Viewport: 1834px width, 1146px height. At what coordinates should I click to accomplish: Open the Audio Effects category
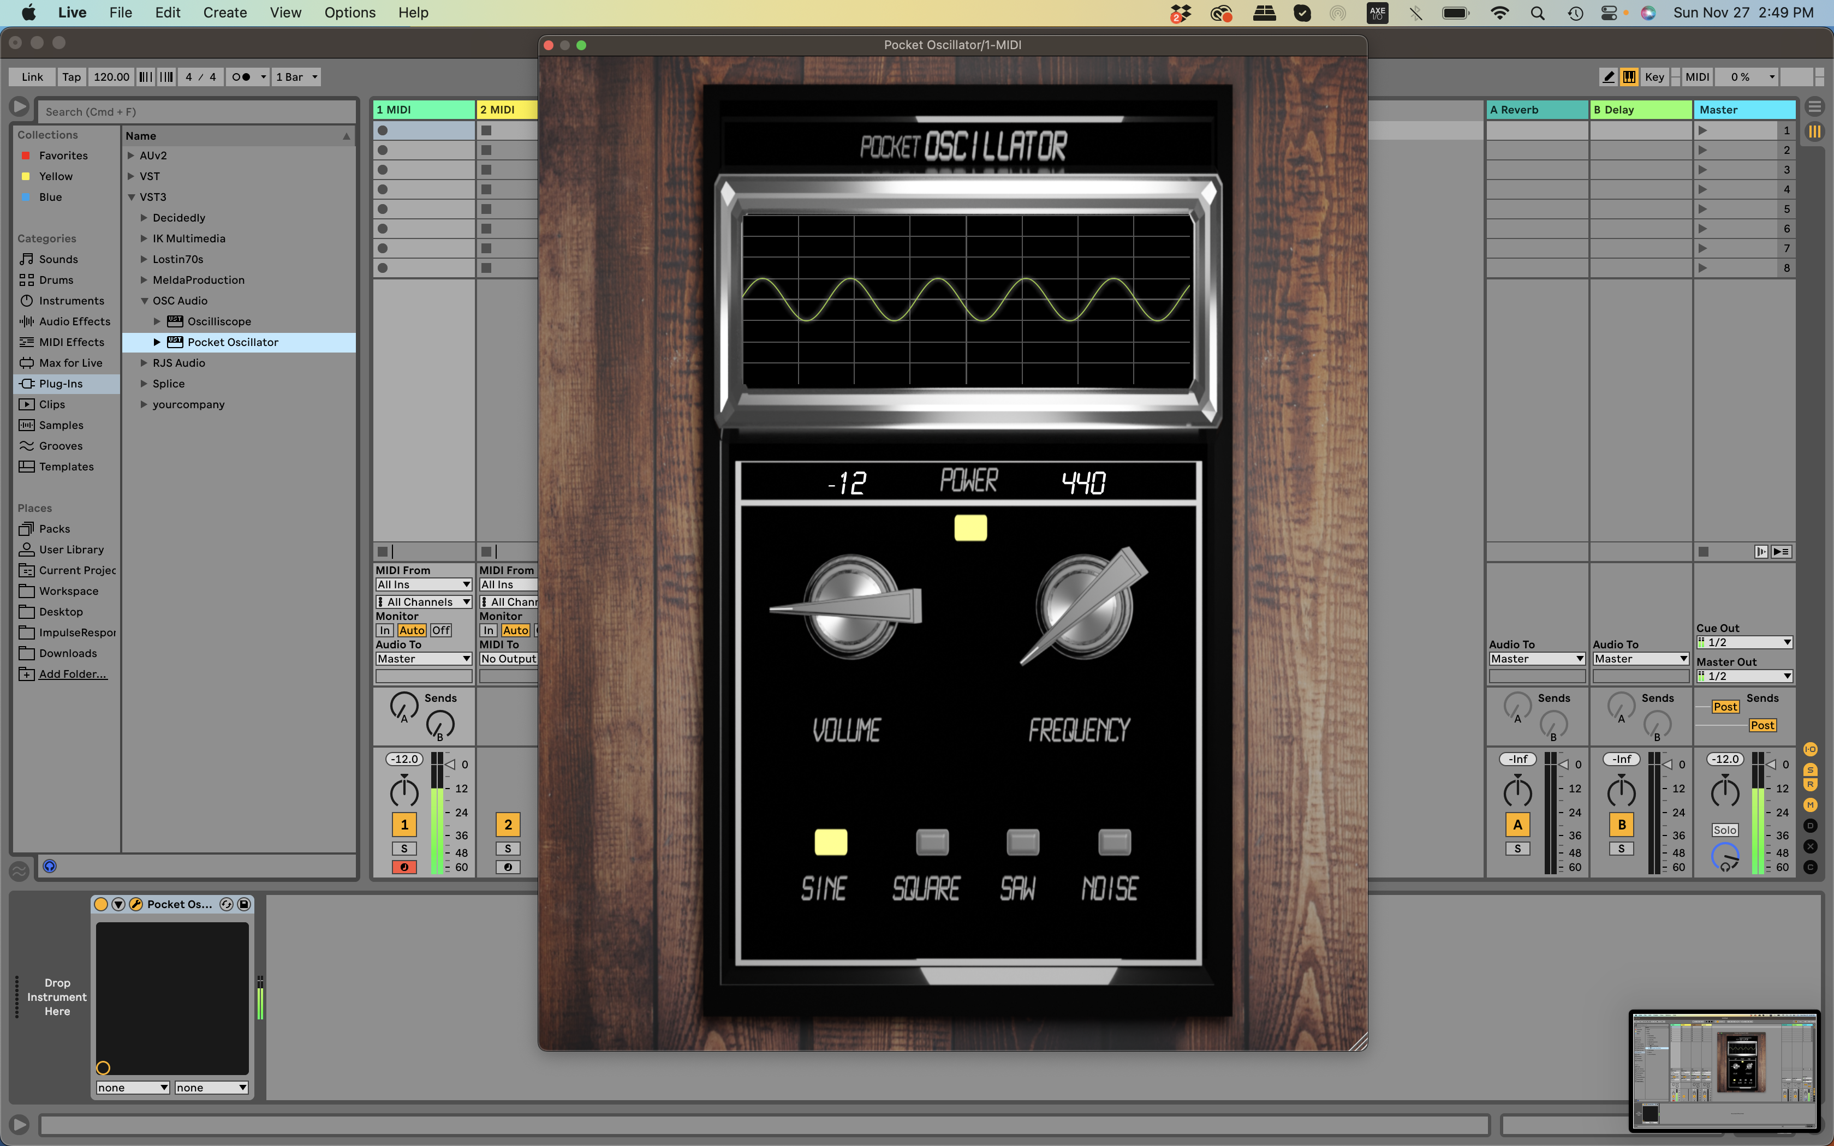click(x=74, y=321)
